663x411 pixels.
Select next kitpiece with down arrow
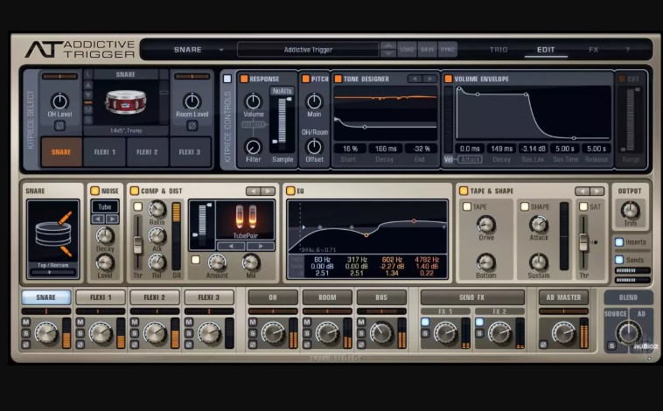[x=88, y=94]
